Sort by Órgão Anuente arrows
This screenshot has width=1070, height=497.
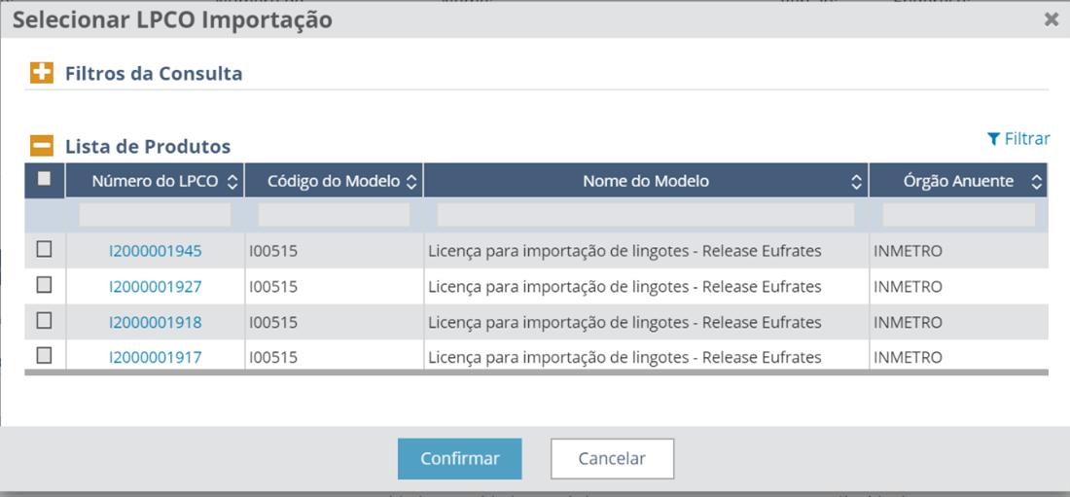click(x=1037, y=182)
